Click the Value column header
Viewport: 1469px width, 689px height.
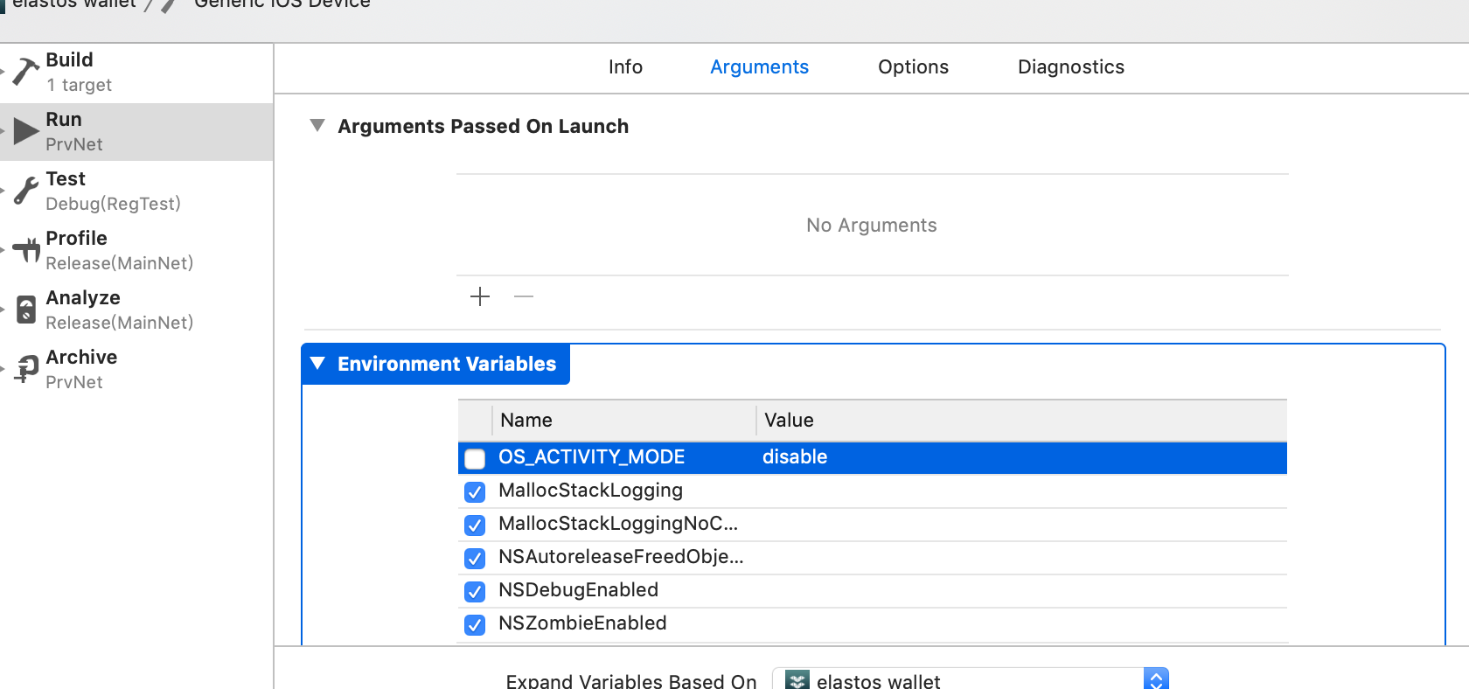click(x=1022, y=421)
